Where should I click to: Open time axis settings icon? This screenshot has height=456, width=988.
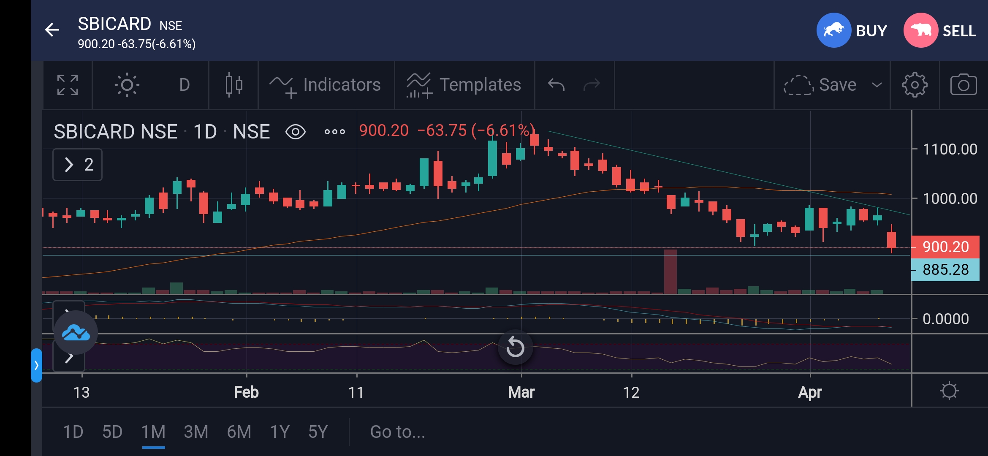pos(949,391)
